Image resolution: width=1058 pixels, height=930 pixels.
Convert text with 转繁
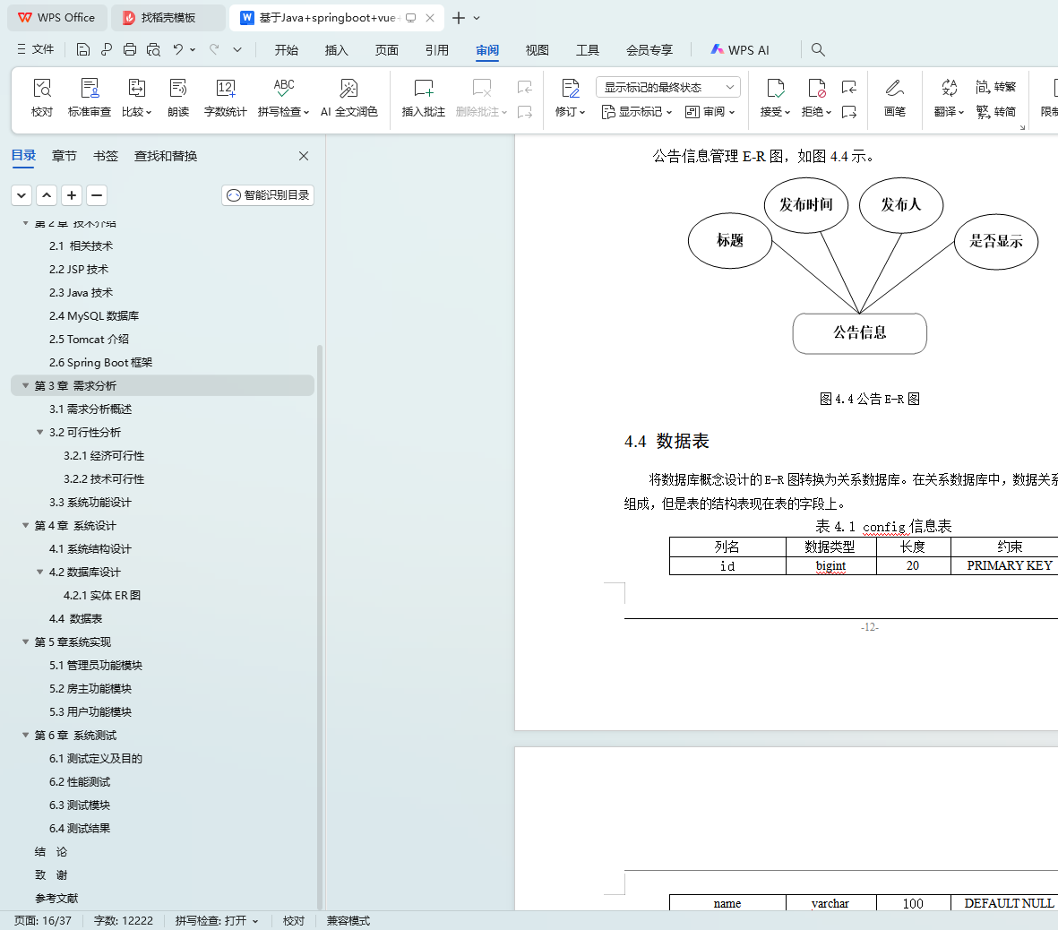(x=996, y=87)
